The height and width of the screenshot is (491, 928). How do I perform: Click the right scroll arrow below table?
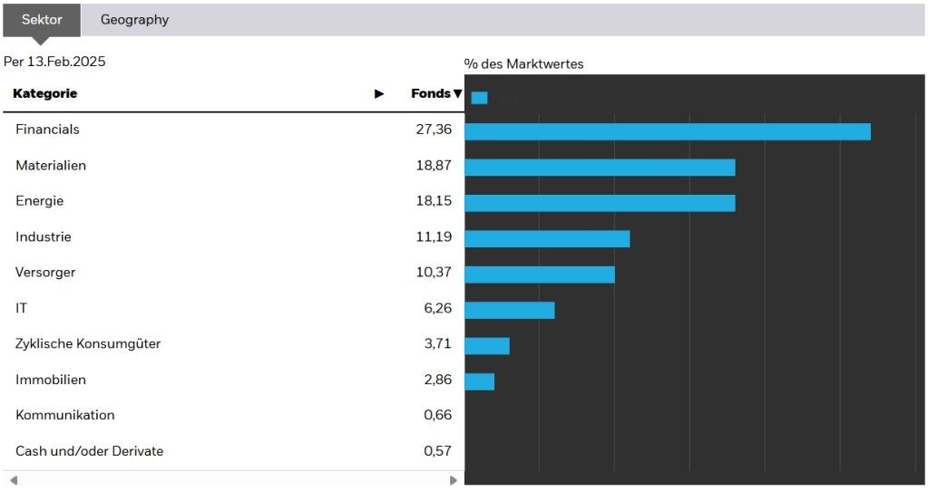tap(454, 480)
